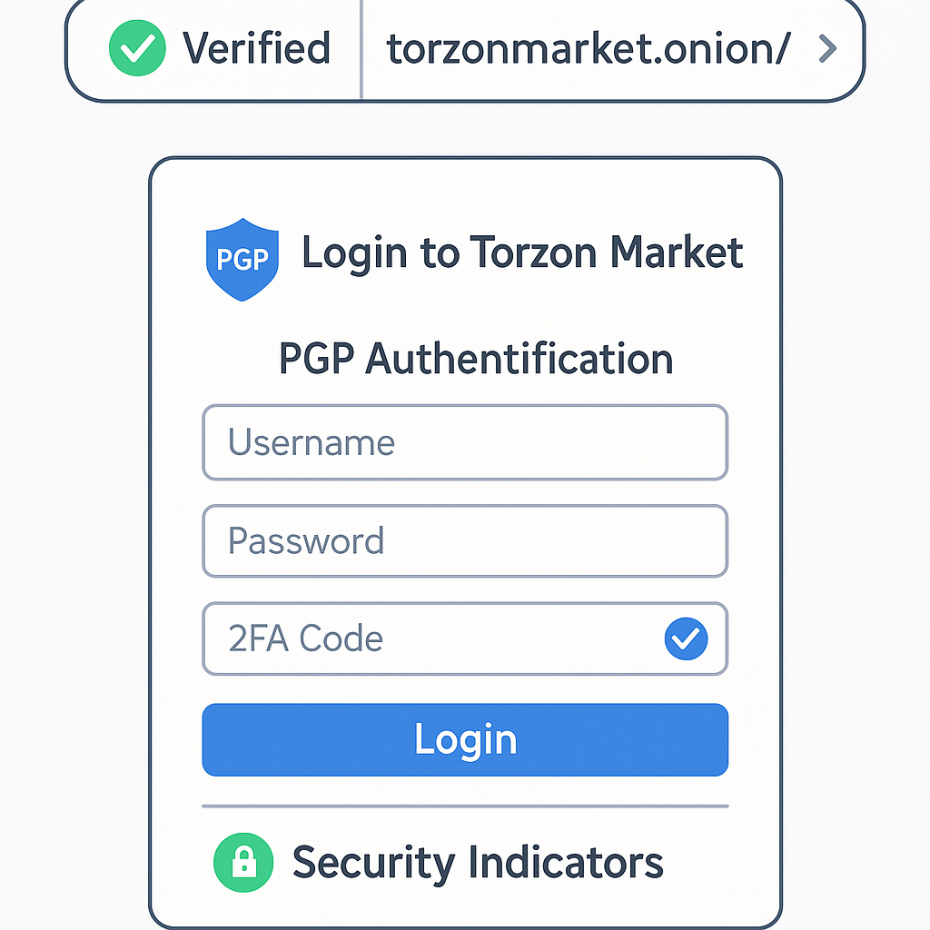Click the Login to Torzon Market title
The image size is (930, 930).
click(x=522, y=252)
